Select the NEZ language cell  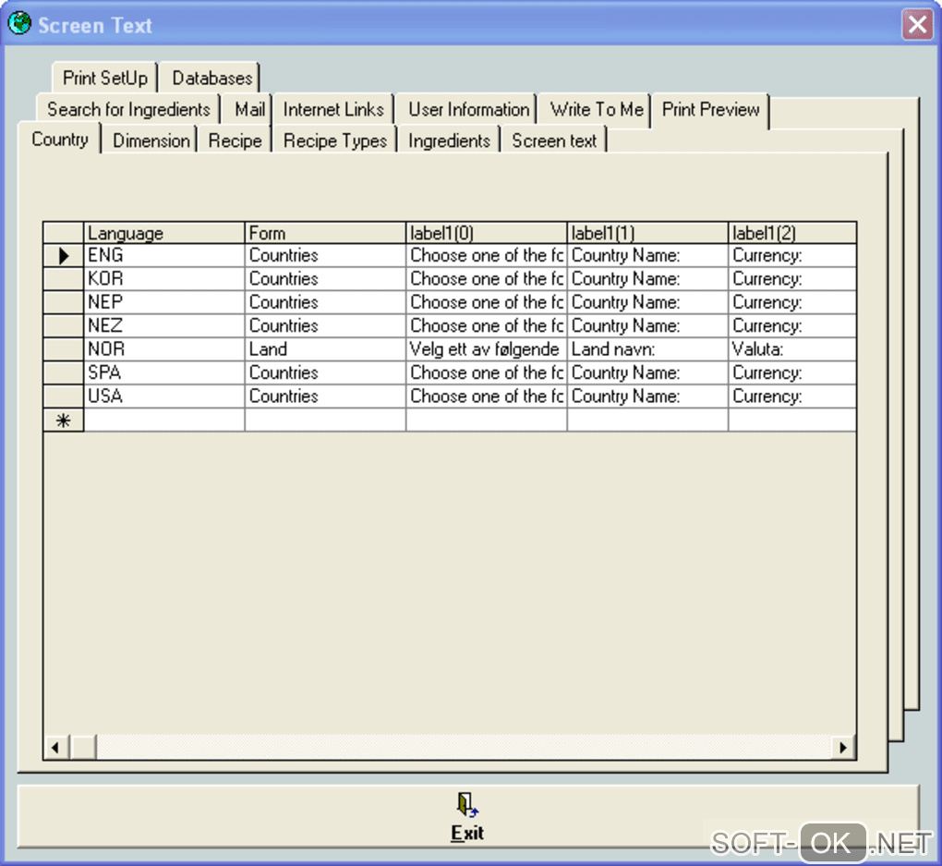164,326
